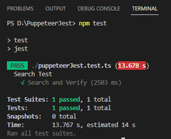The image size is (171, 139).
Task: Click '13.767 s, estimated 14 s' value
Action: (x=94, y=125)
